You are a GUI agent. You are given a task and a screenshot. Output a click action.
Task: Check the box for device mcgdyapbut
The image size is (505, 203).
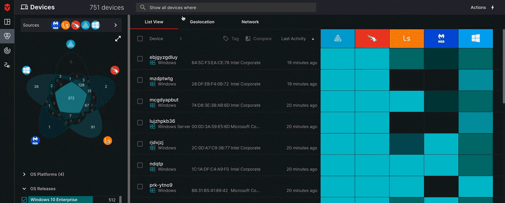pyautogui.click(x=140, y=101)
